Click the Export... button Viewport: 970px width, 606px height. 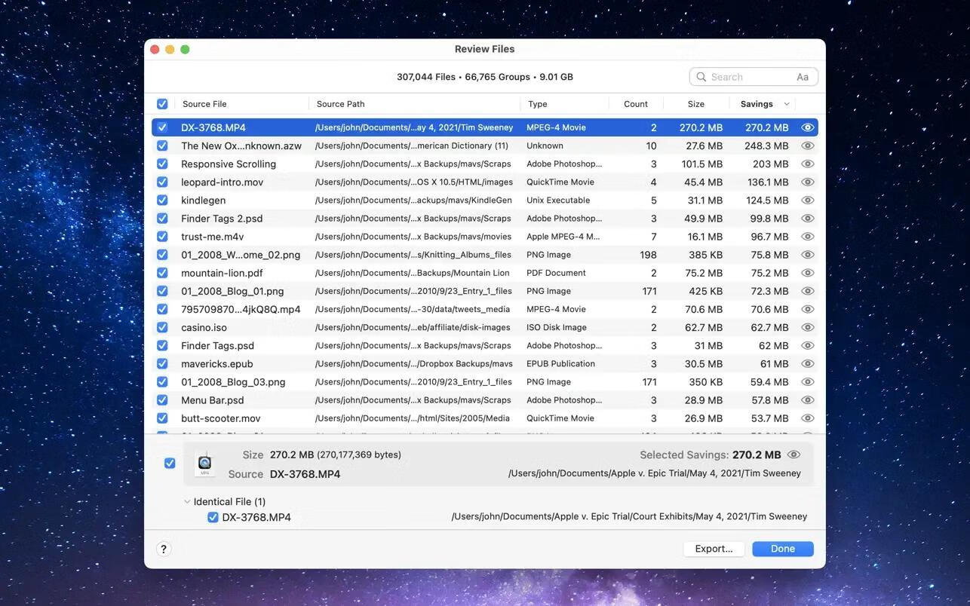point(714,549)
